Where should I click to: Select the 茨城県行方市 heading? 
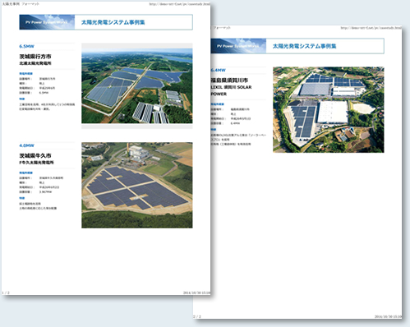[x=35, y=57]
